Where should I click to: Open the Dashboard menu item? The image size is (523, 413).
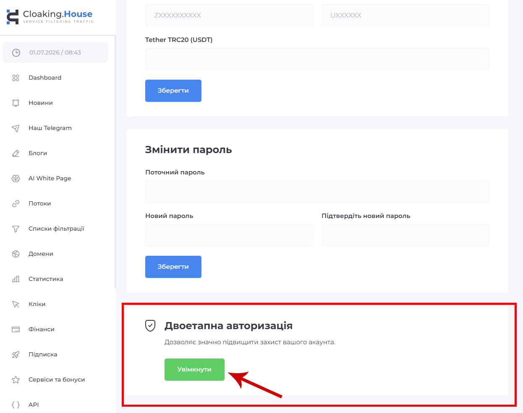45,78
